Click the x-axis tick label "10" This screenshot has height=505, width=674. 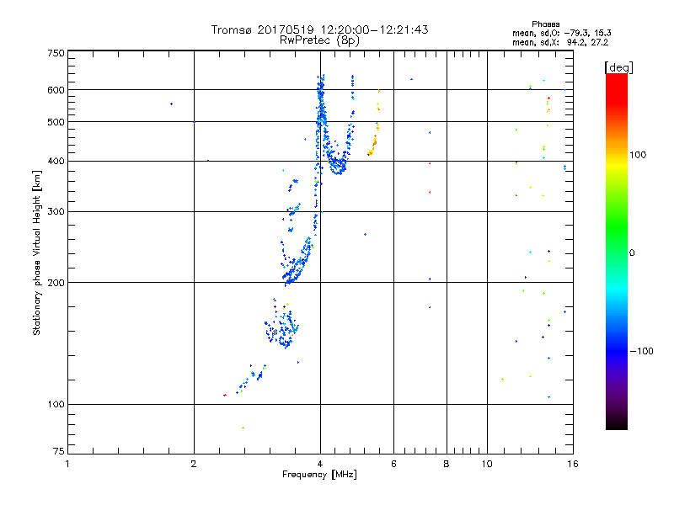[x=487, y=464]
